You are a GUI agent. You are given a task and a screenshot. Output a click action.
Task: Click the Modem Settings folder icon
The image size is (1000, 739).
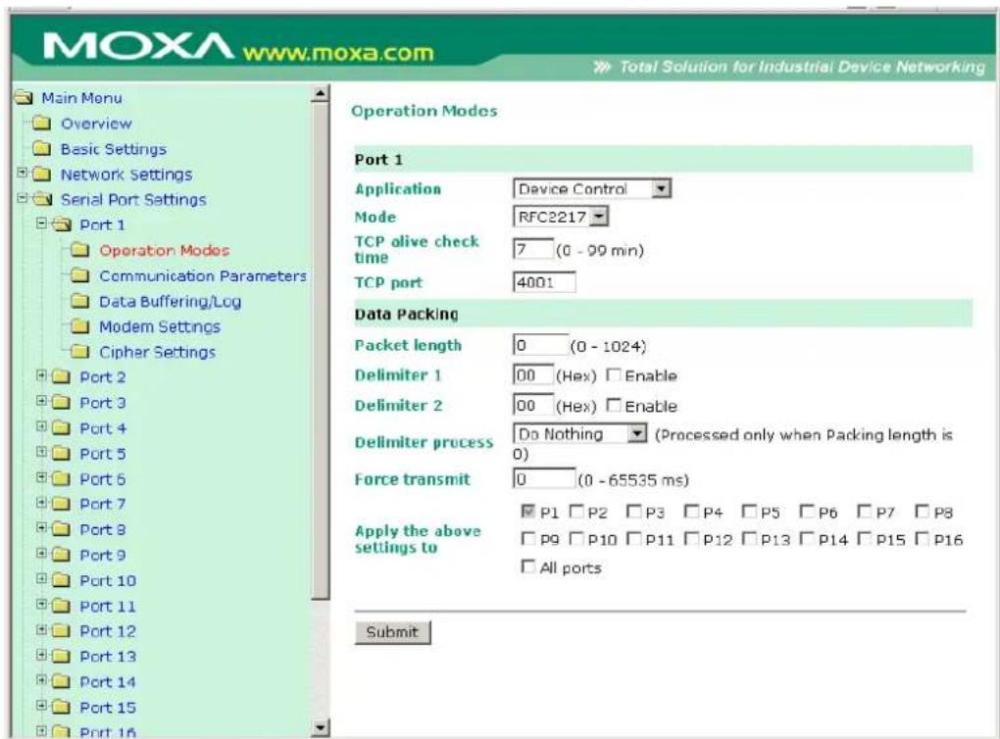(x=79, y=326)
